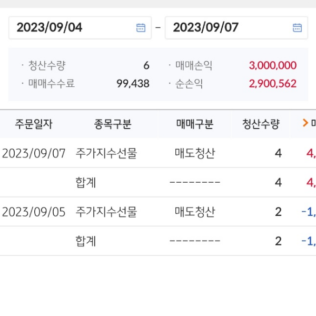316x316 pixels.
Task: Click the 종목구분 column header
Action: click(113, 124)
